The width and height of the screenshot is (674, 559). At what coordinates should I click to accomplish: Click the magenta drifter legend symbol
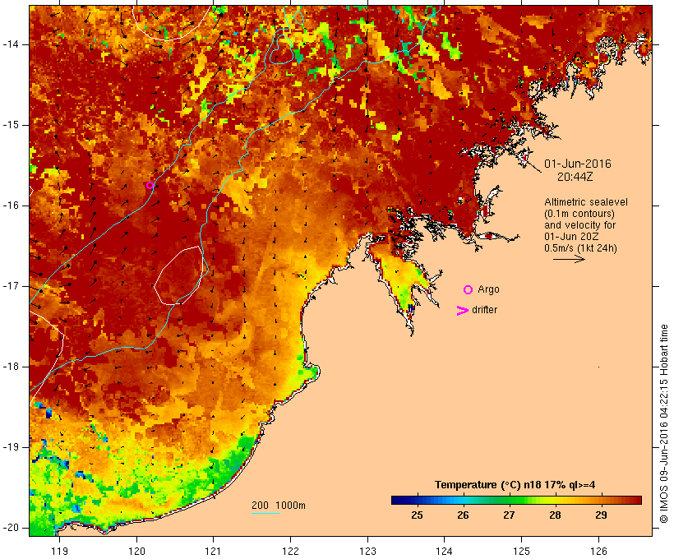[462, 311]
